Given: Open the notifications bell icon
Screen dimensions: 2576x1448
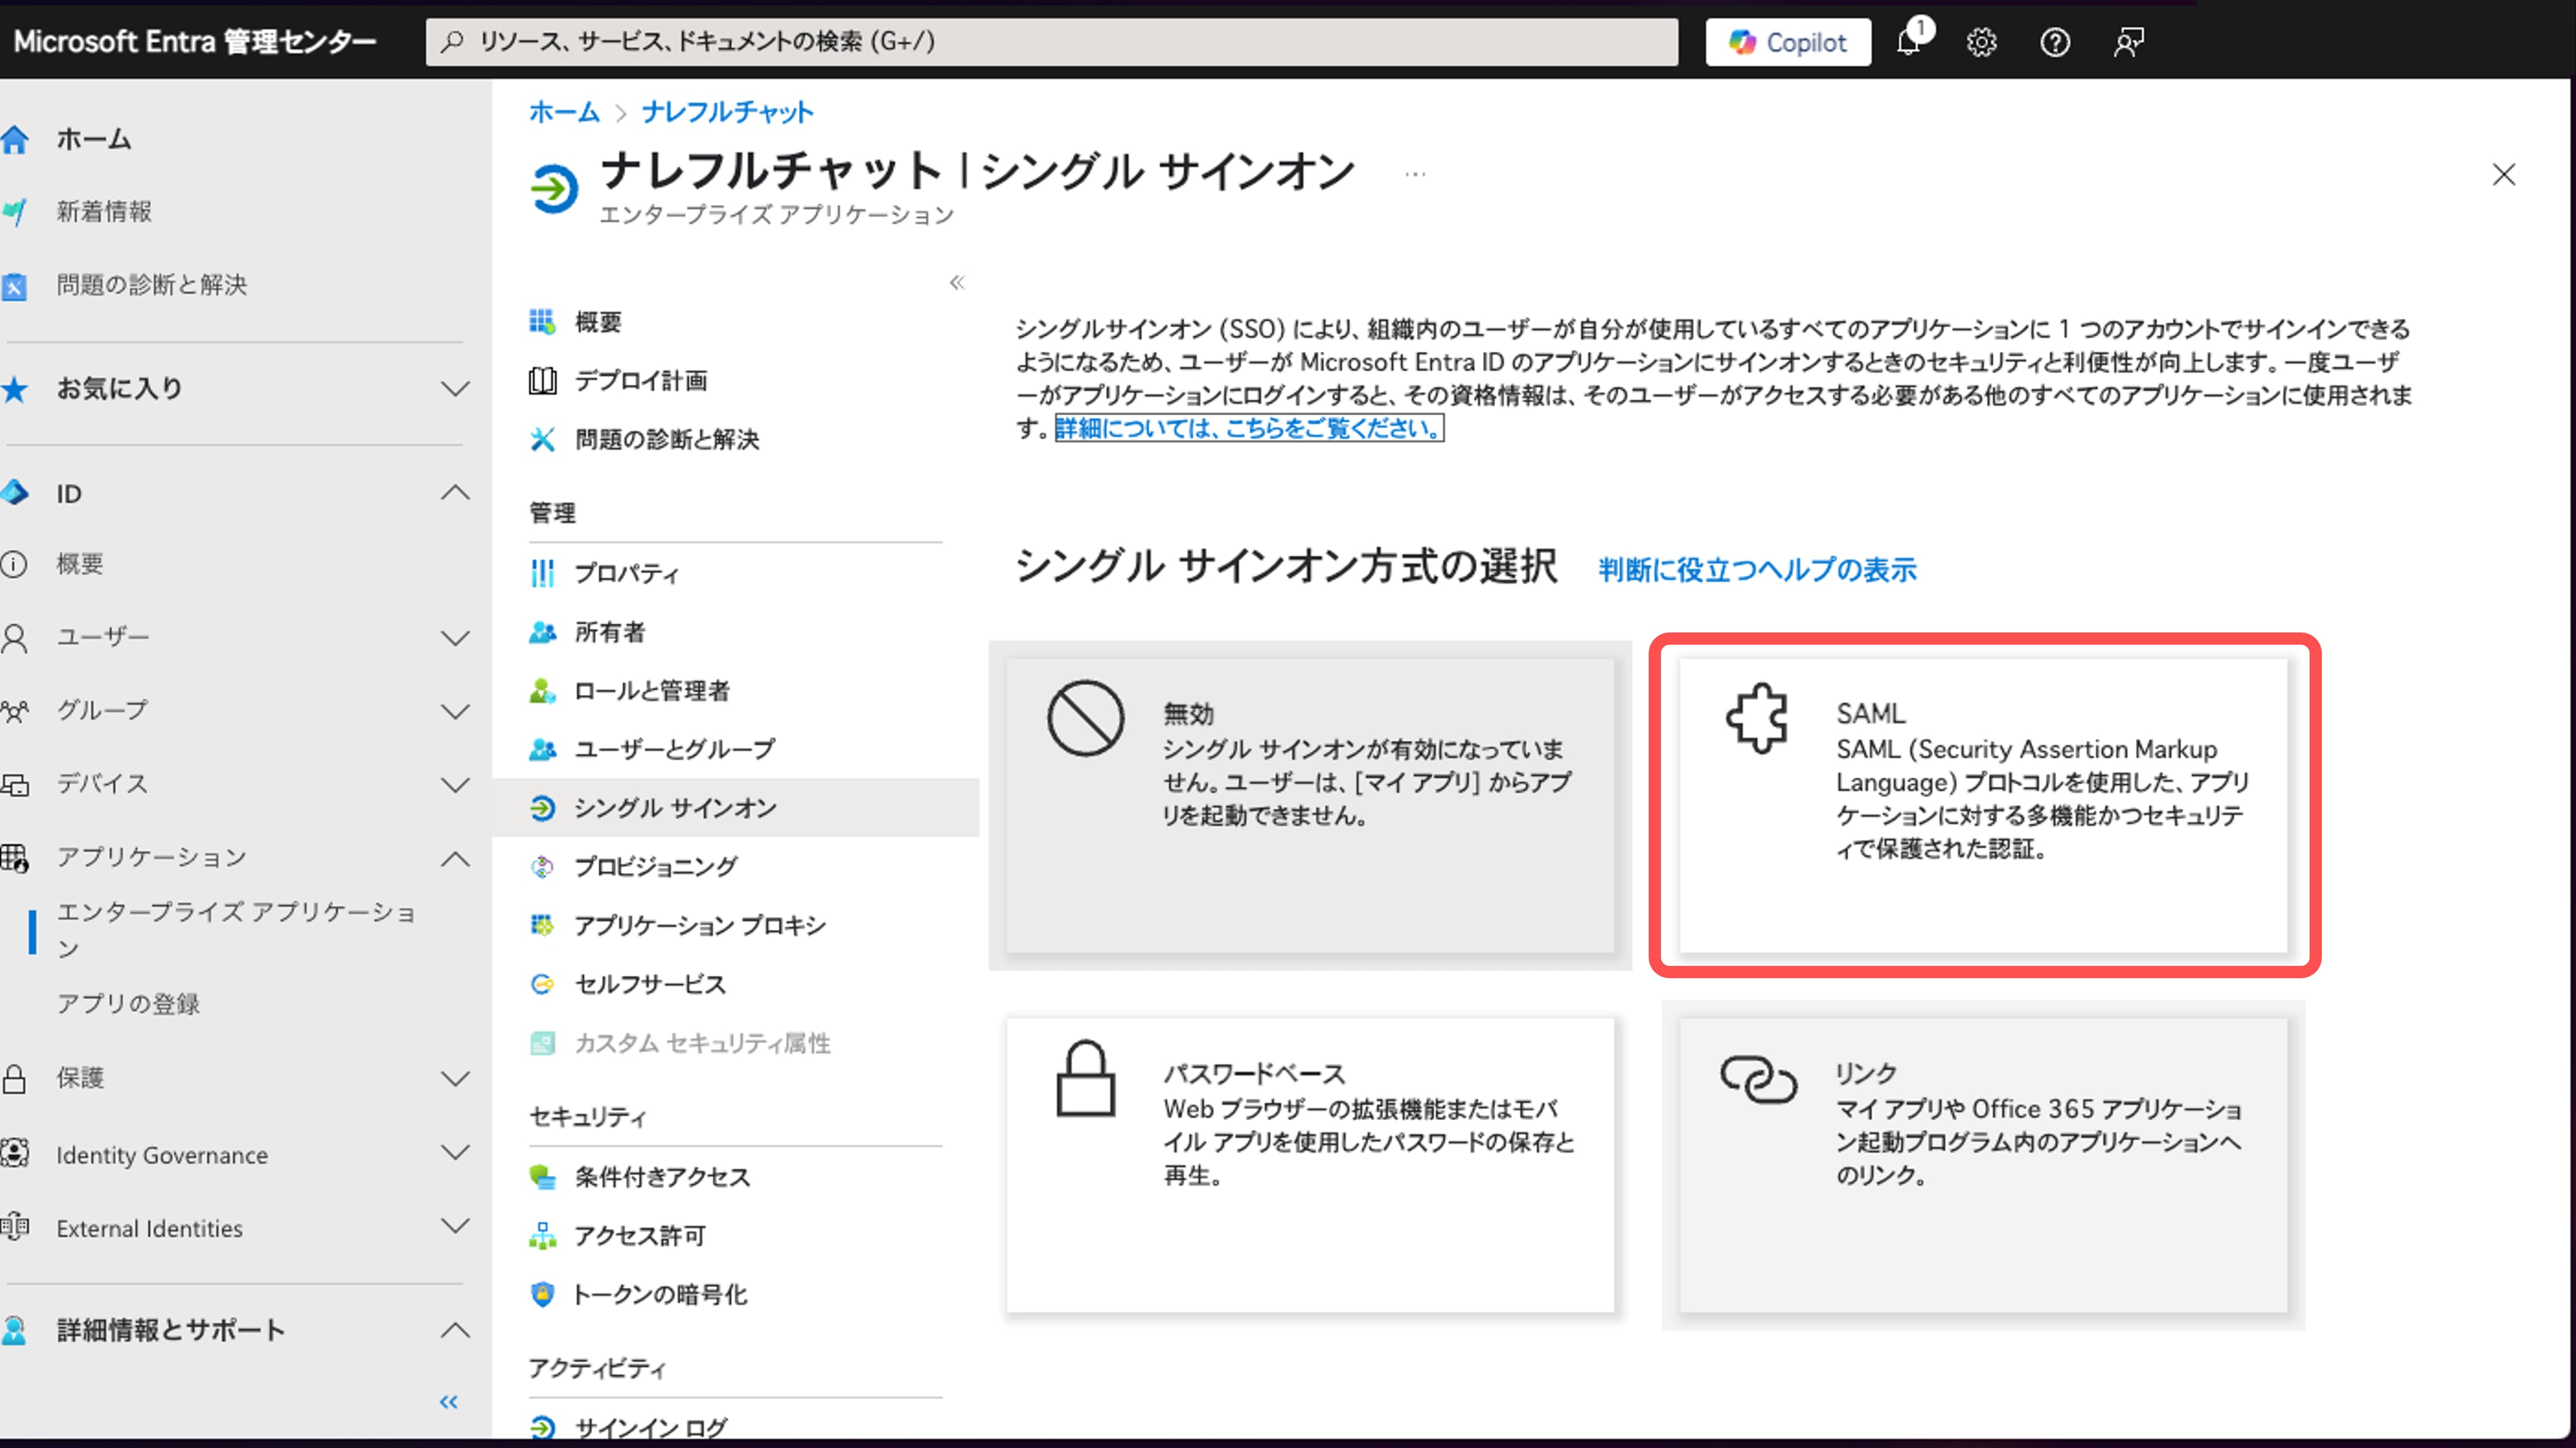Looking at the screenshot, I should coord(1910,42).
